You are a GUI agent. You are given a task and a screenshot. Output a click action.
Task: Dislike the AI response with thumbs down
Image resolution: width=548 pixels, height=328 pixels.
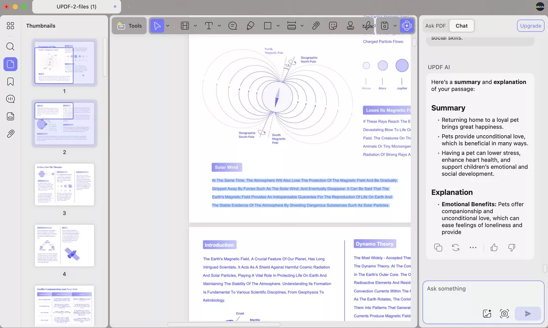tap(512, 248)
